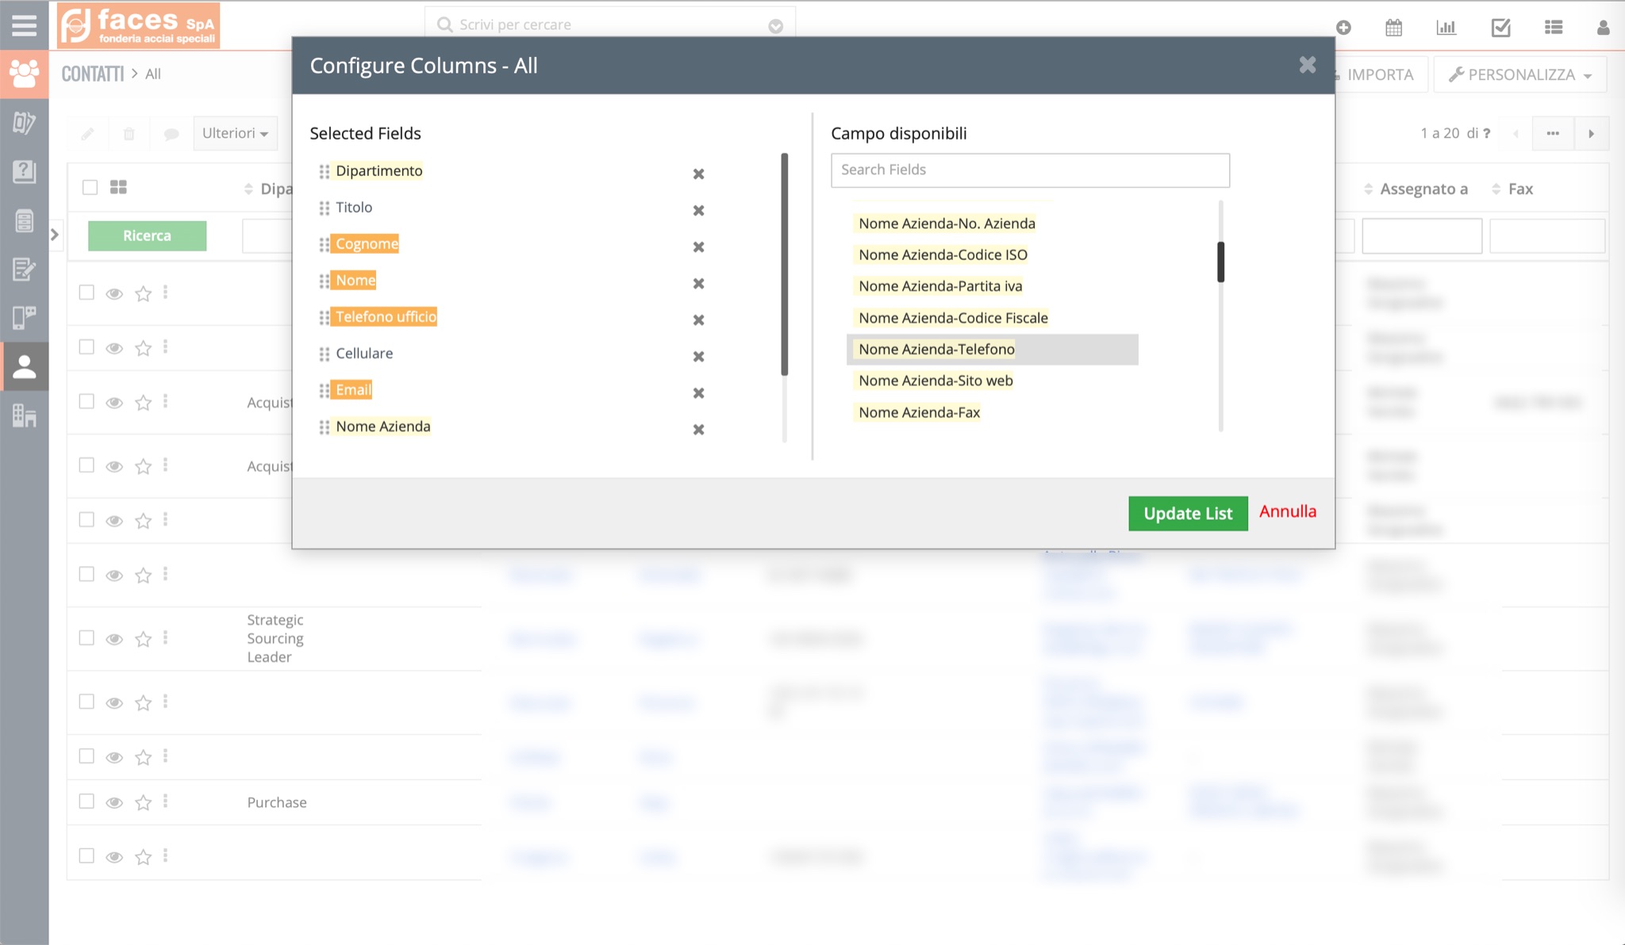Click the quick create plus icon
This screenshot has width=1625, height=945.
click(1343, 28)
